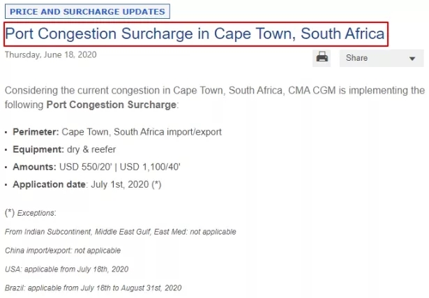
Task: Click the Share dropdown arrow
Action: 412,59
